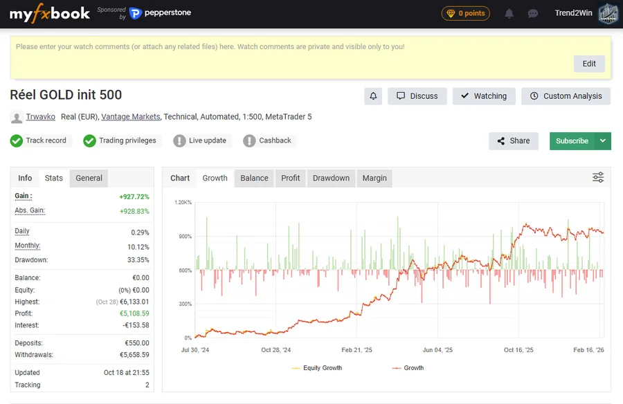Image resolution: width=623 pixels, height=404 pixels.
Task: Switch to the General tab
Action: click(x=89, y=178)
